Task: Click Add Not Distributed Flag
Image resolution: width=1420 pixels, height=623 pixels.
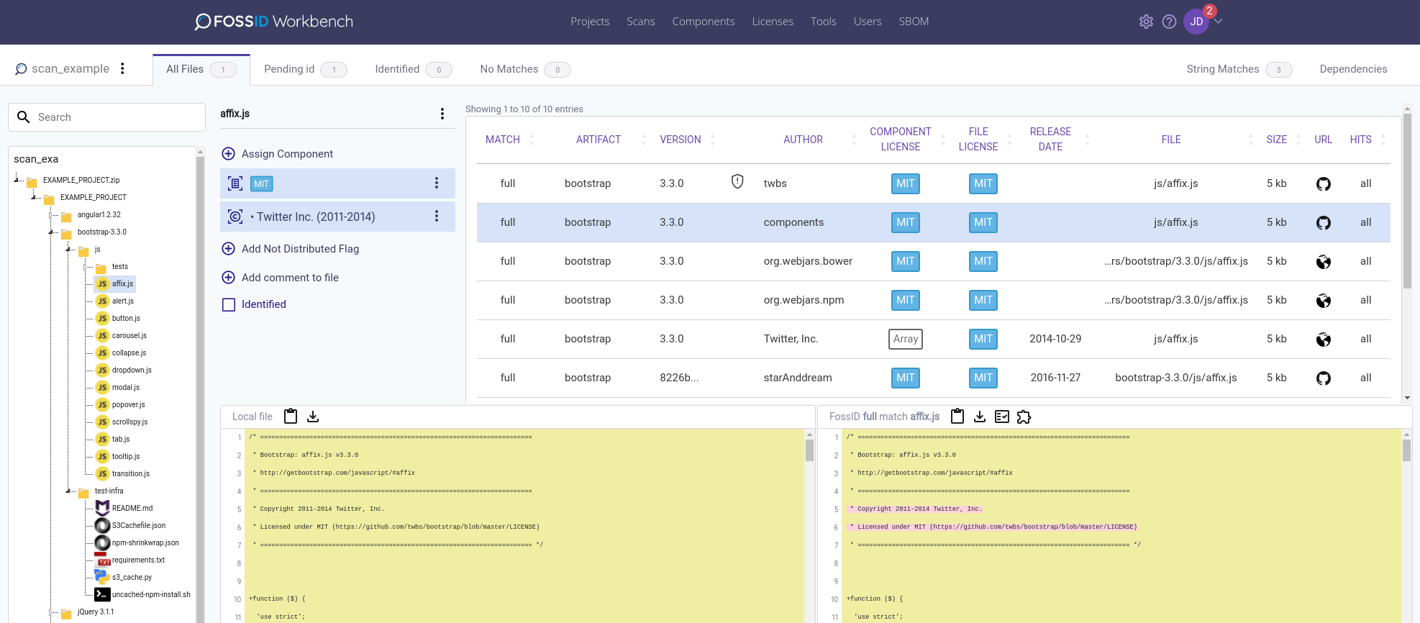Action: 300,249
